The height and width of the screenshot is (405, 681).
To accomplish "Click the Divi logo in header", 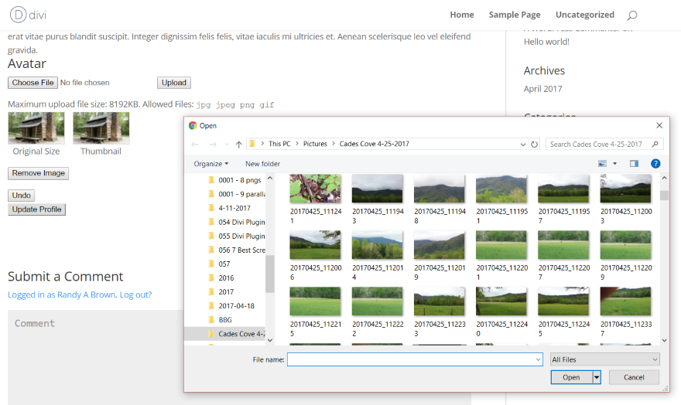I will (28, 15).
